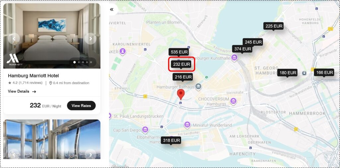Select the 166 EUR map price marker

(324, 73)
